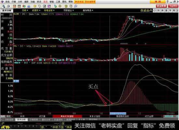
Task: Click the TopWin button
Action: [x=173, y=6]
